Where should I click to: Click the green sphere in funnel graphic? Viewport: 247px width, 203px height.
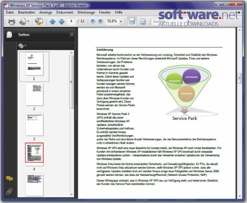coord(174,81)
